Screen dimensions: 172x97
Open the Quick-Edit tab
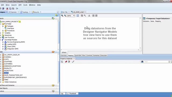(78, 56)
